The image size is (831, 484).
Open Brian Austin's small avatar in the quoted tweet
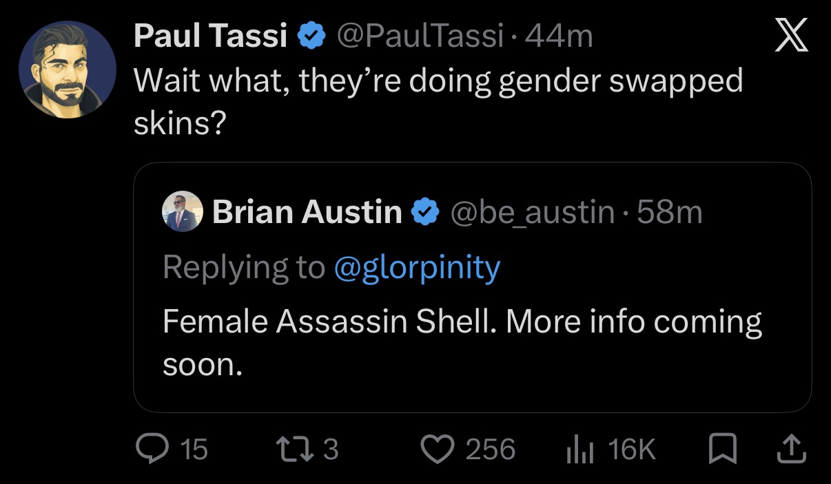click(183, 211)
